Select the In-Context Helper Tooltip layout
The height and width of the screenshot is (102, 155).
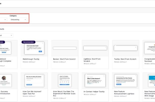coord(95,87)
